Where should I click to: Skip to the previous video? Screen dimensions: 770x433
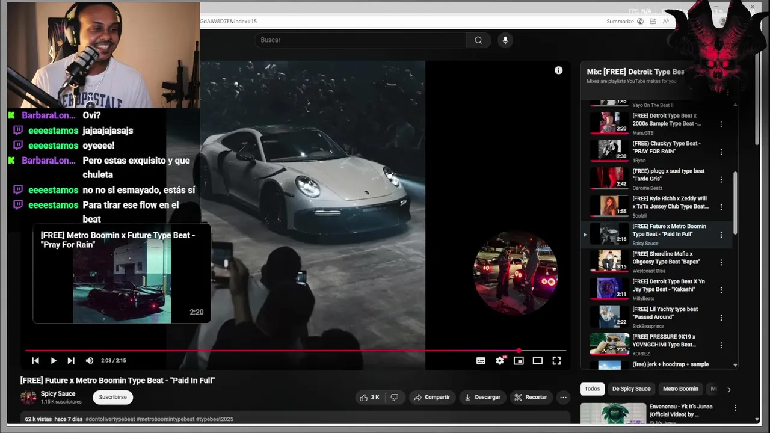[x=35, y=360]
